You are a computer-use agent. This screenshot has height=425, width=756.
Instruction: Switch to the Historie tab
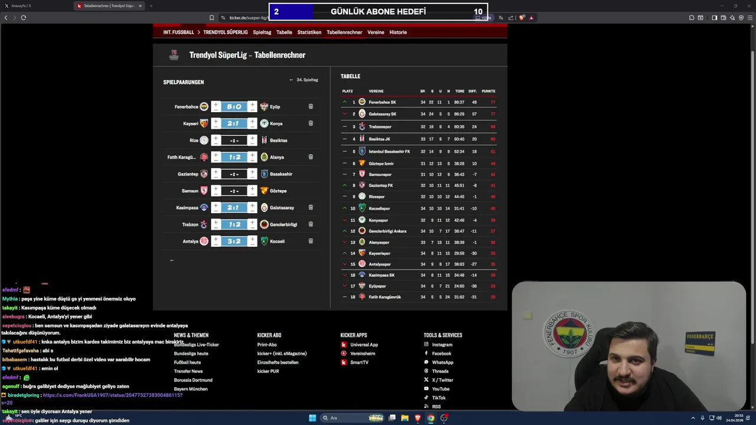click(x=398, y=32)
